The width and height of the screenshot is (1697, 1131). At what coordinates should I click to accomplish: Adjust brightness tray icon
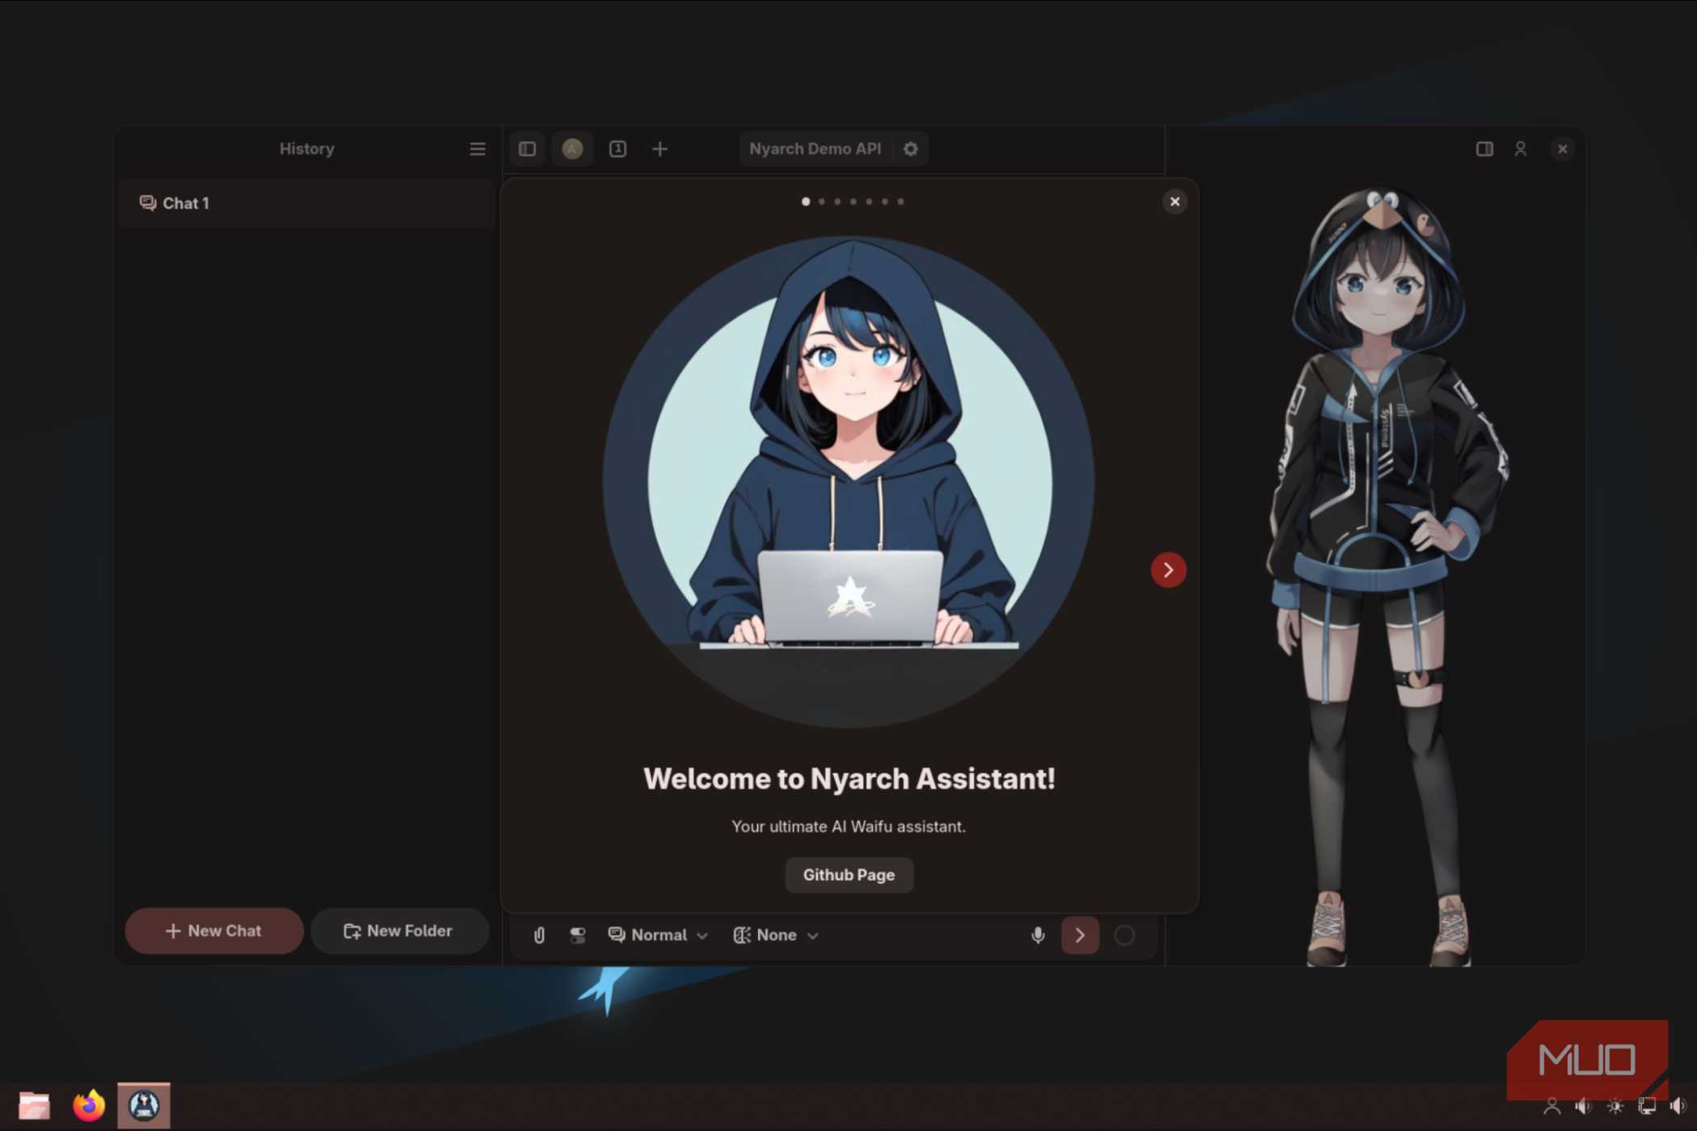coord(1615,1106)
